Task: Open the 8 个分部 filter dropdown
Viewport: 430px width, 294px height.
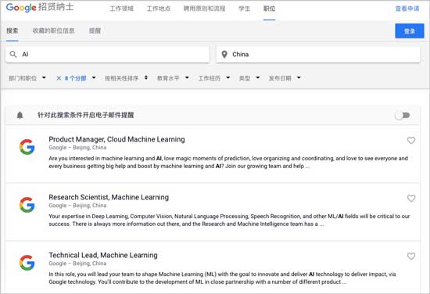Action: pyautogui.click(x=80, y=78)
